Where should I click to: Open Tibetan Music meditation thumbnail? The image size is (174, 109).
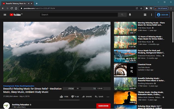click(x=125, y=98)
